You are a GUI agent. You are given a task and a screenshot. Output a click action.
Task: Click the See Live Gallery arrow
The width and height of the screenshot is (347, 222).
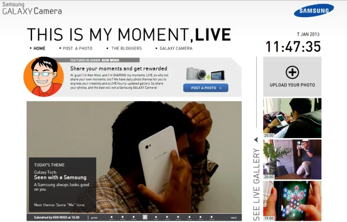(256, 139)
